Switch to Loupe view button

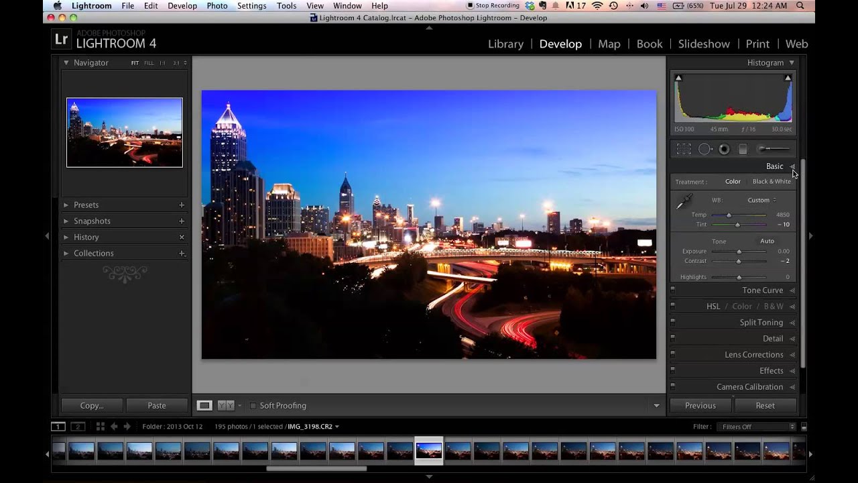pos(204,405)
